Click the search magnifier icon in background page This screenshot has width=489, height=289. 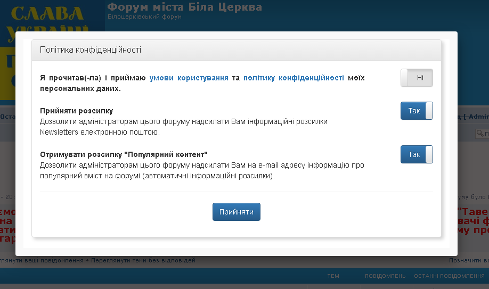[479, 134]
